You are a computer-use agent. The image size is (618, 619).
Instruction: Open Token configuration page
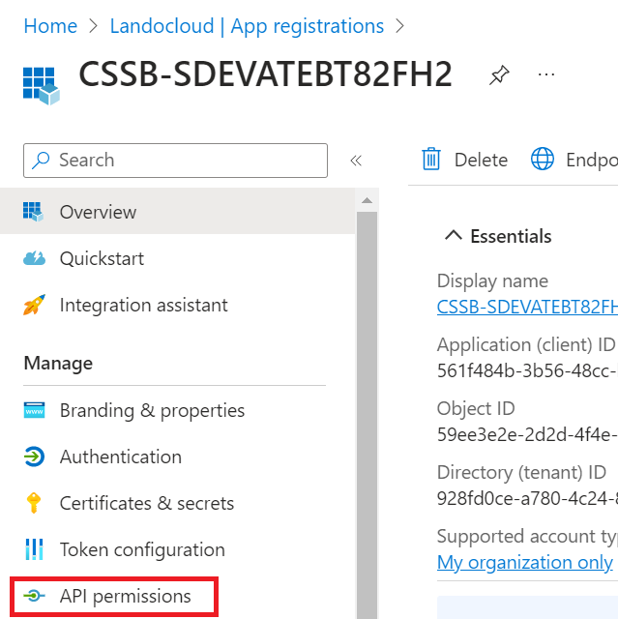[x=141, y=549]
